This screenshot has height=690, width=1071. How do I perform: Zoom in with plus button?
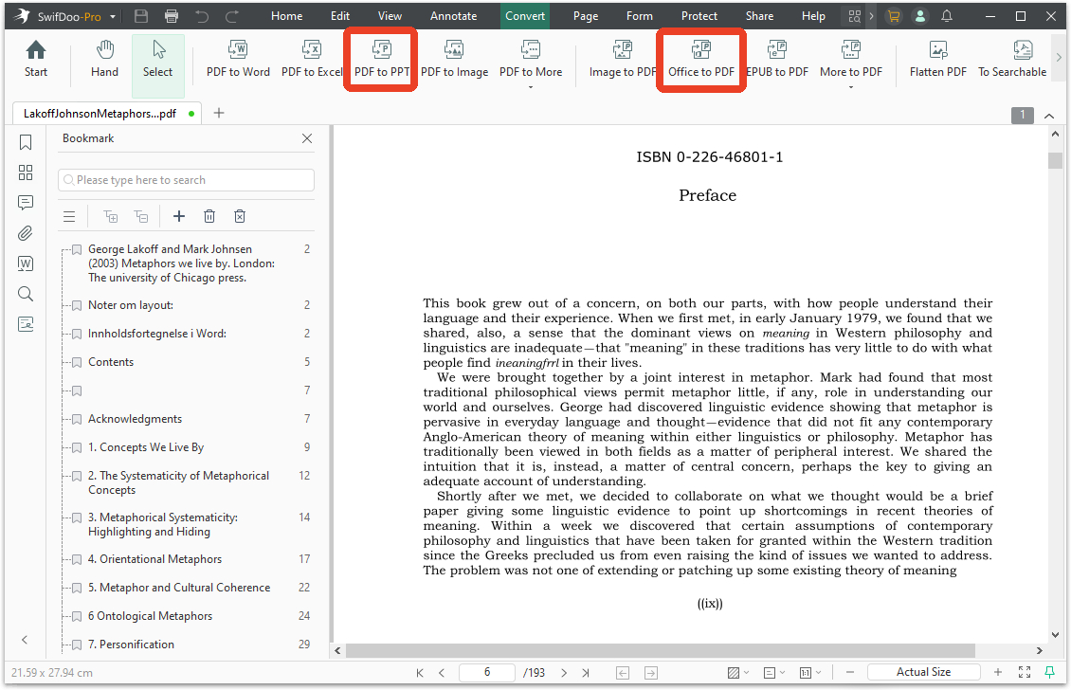click(x=998, y=672)
